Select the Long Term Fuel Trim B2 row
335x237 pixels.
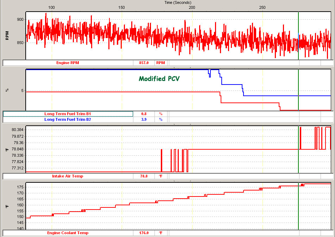(x=68, y=119)
